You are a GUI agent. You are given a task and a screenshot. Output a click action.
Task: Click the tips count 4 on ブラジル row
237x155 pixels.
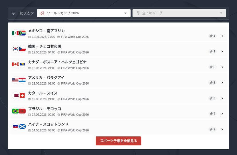coord(212,114)
